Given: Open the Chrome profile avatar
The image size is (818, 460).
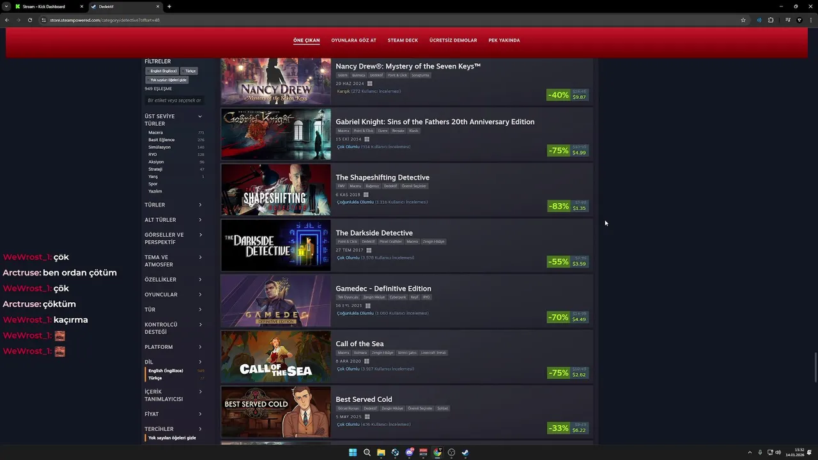Looking at the screenshot, I should point(799,20).
